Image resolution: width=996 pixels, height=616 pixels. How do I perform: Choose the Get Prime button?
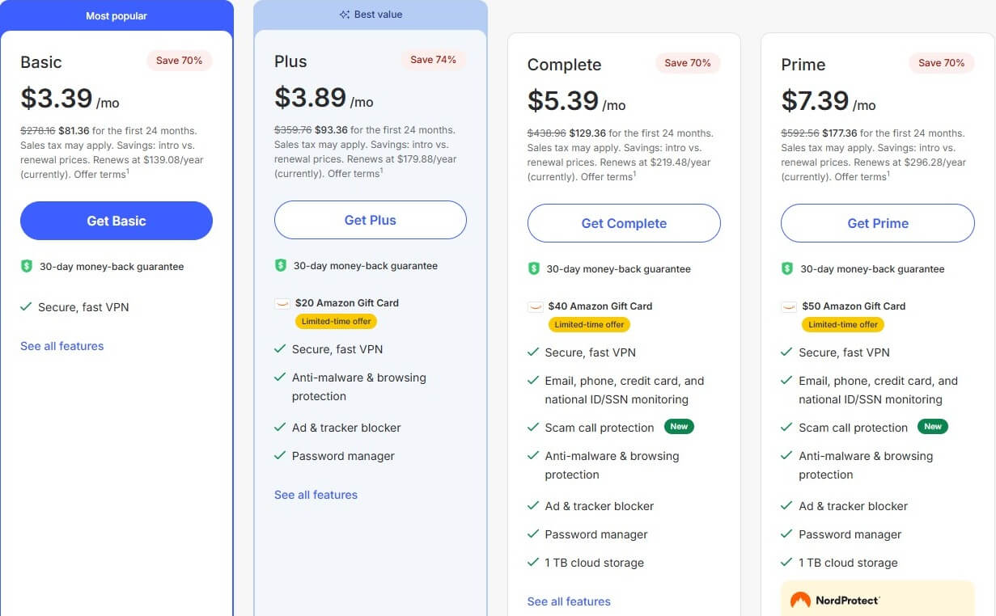877,223
